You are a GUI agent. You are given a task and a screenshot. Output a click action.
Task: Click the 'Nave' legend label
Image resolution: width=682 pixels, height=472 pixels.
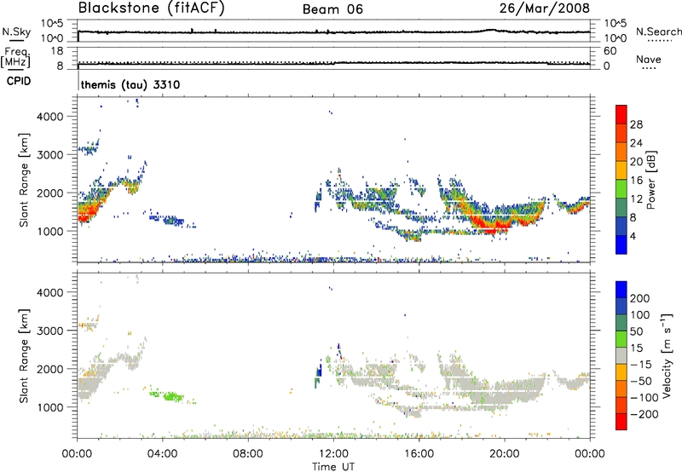[x=649, y=59]
